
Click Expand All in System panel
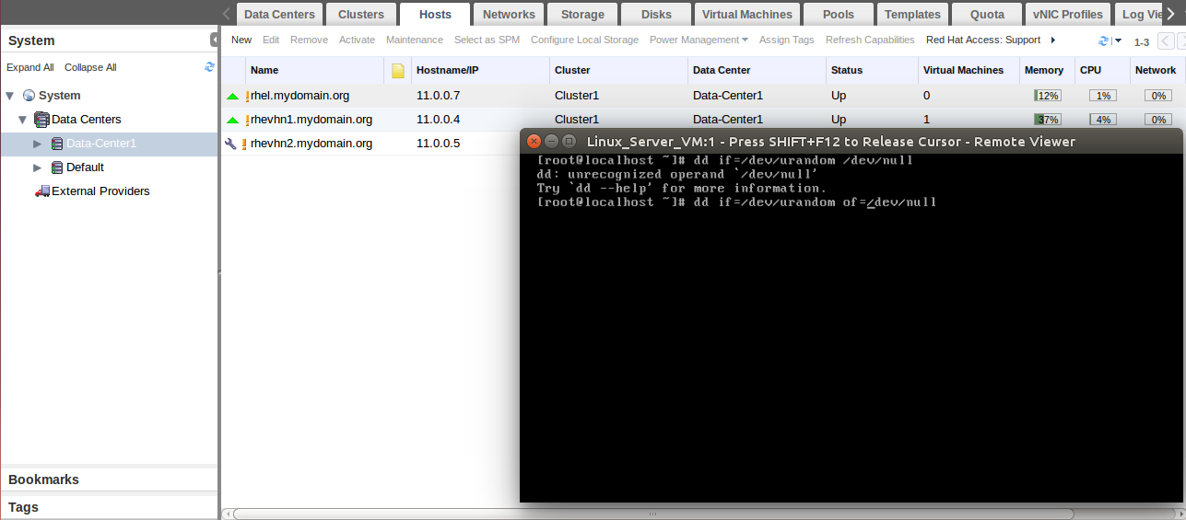(30, 67)
